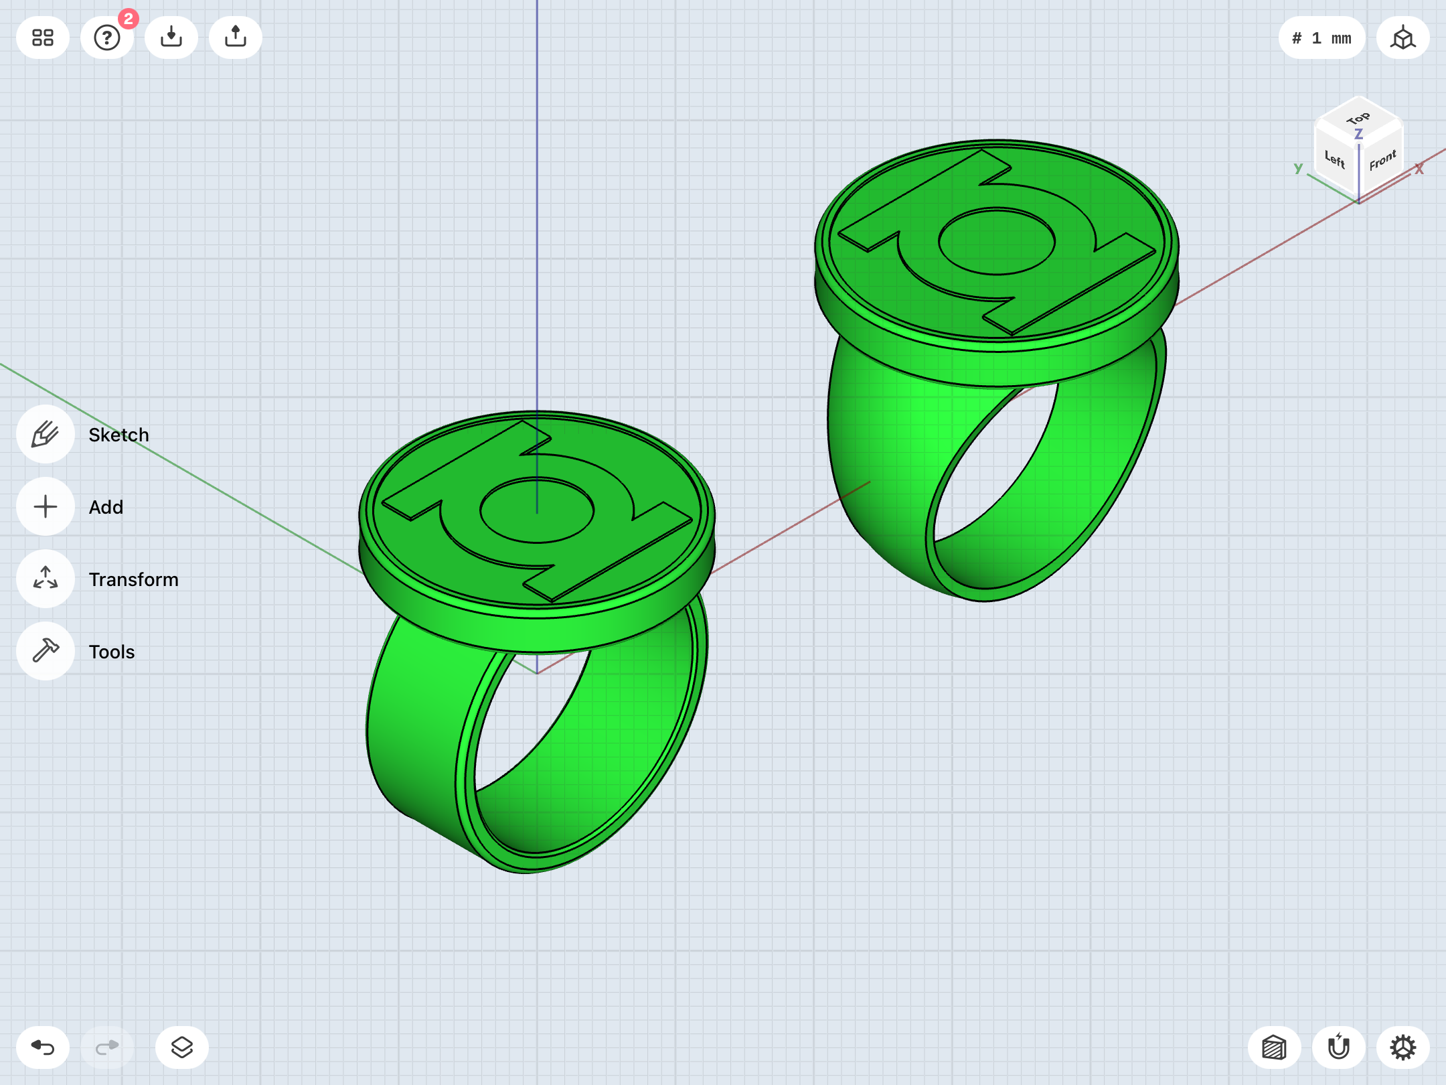Undo the last action
This screenshot has height=1085, width=1446.
pos(43,1047)
